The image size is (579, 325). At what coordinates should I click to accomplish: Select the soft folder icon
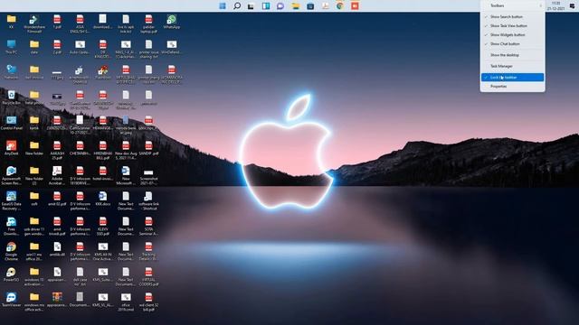(34, 199)
